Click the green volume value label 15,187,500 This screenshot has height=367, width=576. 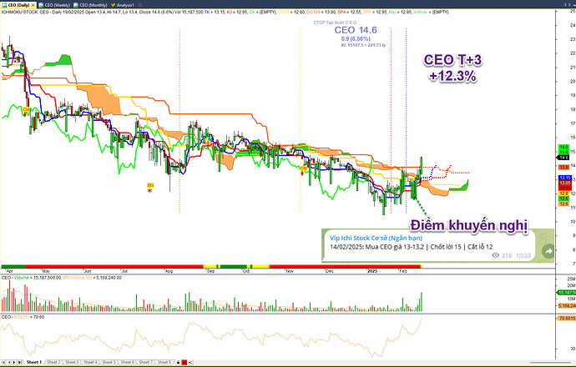566,293
